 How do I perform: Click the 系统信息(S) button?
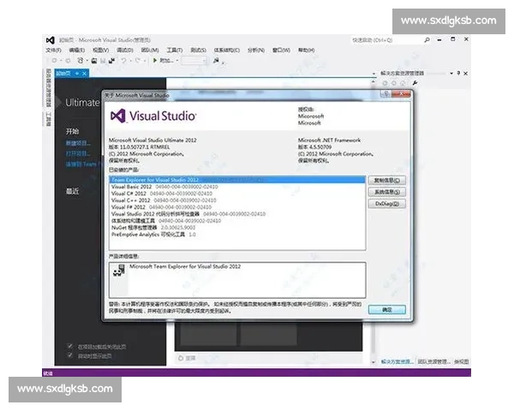pyautogui.click(x=387, y=192)
